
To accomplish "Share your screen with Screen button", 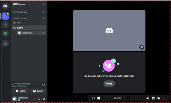I will coord(38,91).
